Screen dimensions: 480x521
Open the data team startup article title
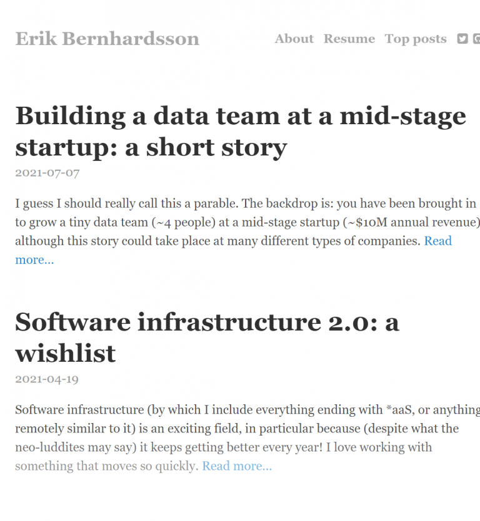[x=240, y=131]
